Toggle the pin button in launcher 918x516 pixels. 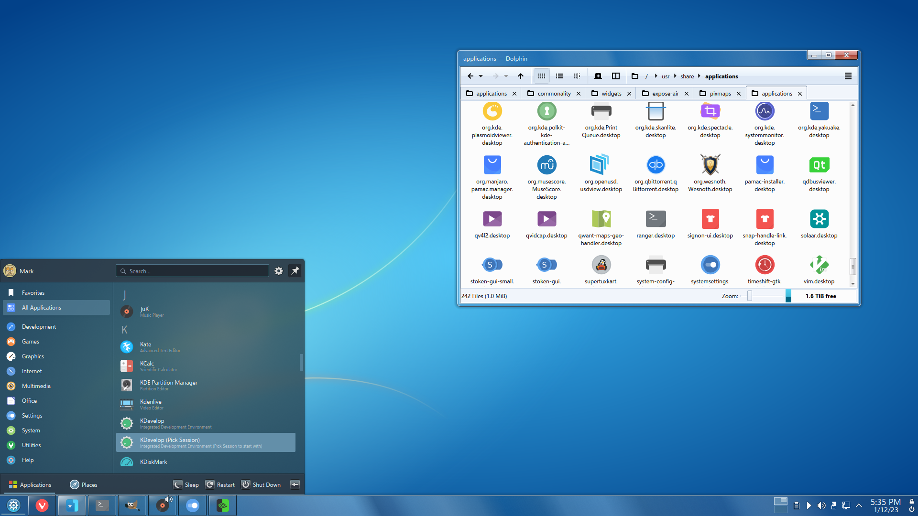click(295, 271)
